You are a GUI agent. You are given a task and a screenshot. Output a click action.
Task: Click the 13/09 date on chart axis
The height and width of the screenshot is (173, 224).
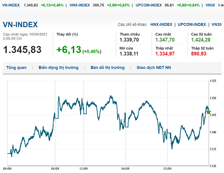pos(84,169)
